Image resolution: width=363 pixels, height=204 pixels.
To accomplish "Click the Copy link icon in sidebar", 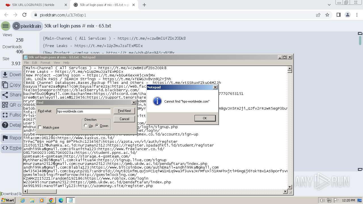I will 5,85.
